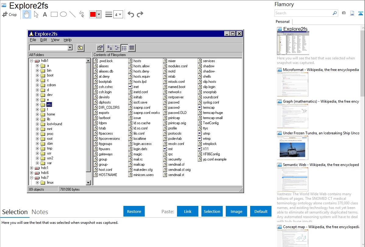Click the Default paste button
This screenshot has width=365, height=247.
[x=261, y=211]
